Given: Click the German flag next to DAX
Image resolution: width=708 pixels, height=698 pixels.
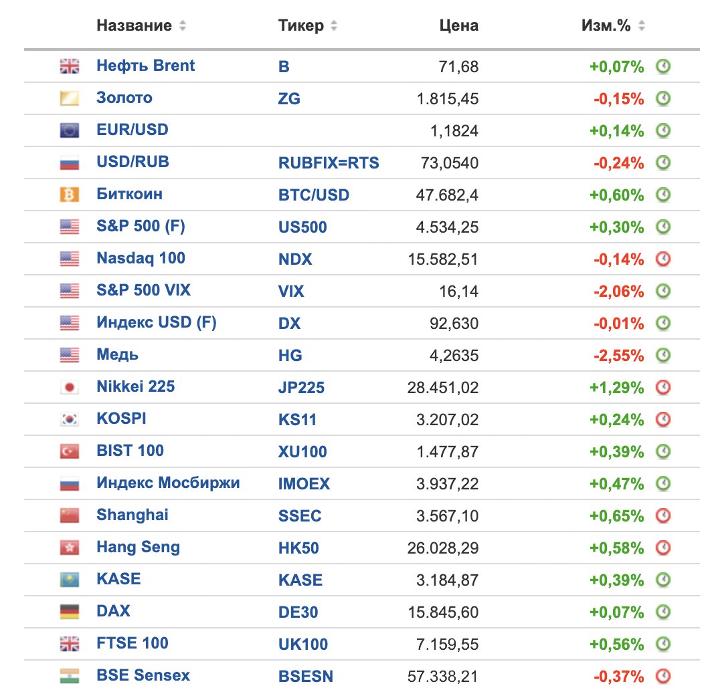Looking at the screenshot, I should 70,612.
